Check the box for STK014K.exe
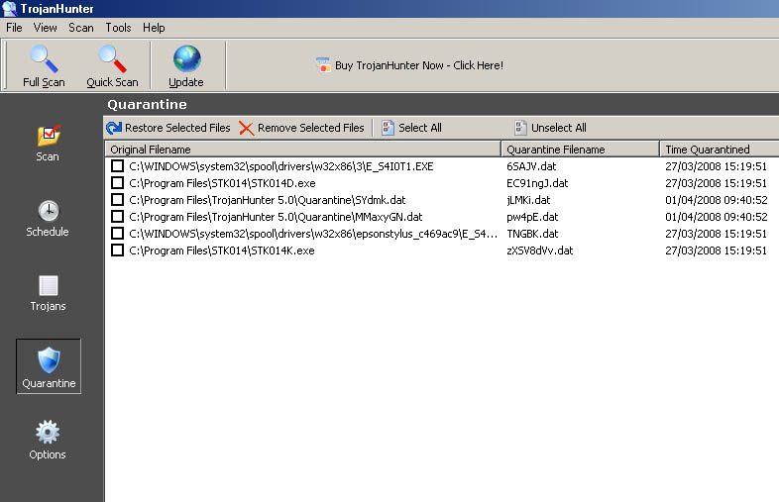 (117, 251)
